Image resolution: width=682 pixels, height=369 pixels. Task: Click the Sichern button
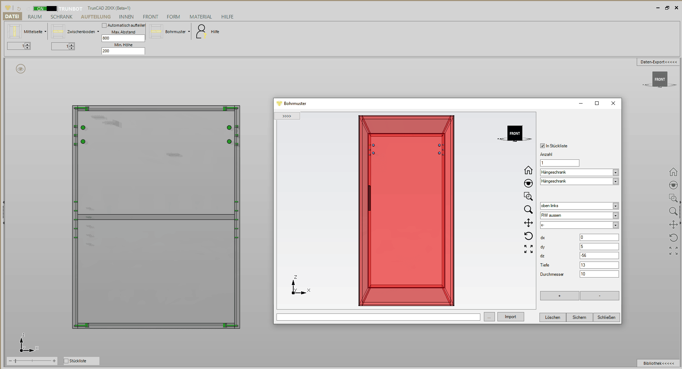[x=579, y=317]
